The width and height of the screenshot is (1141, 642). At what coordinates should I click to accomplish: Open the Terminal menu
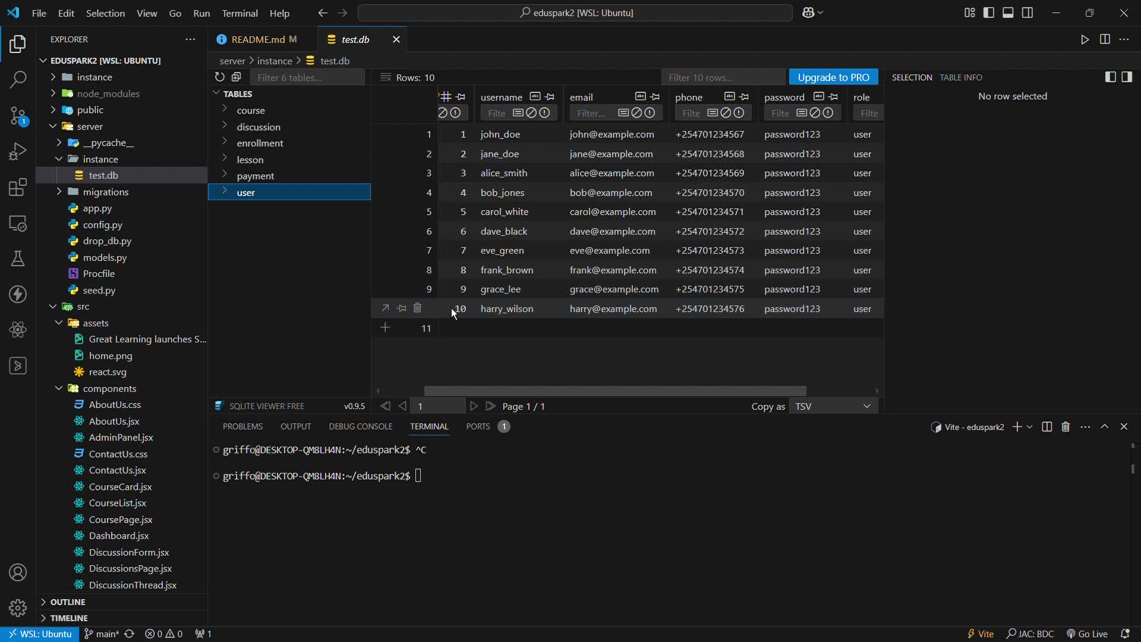240,13
